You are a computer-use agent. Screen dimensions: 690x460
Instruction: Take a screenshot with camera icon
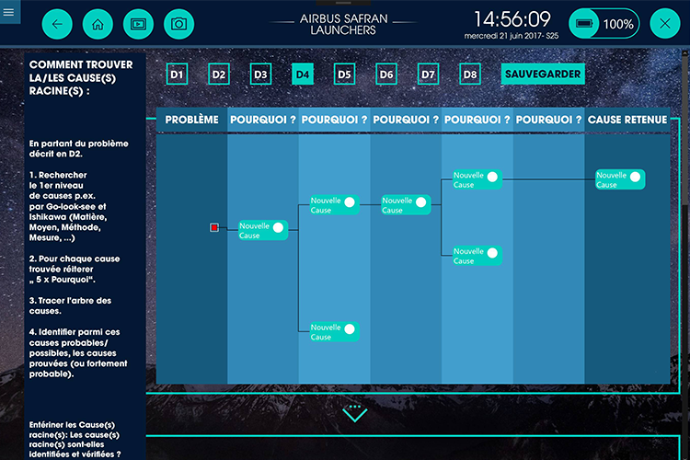[x=179, y=24]
